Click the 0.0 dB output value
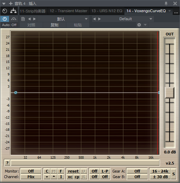 pyautogui.click(x=170, y=152)
